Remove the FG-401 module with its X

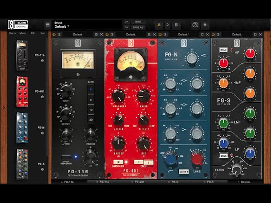pos(155,34)
